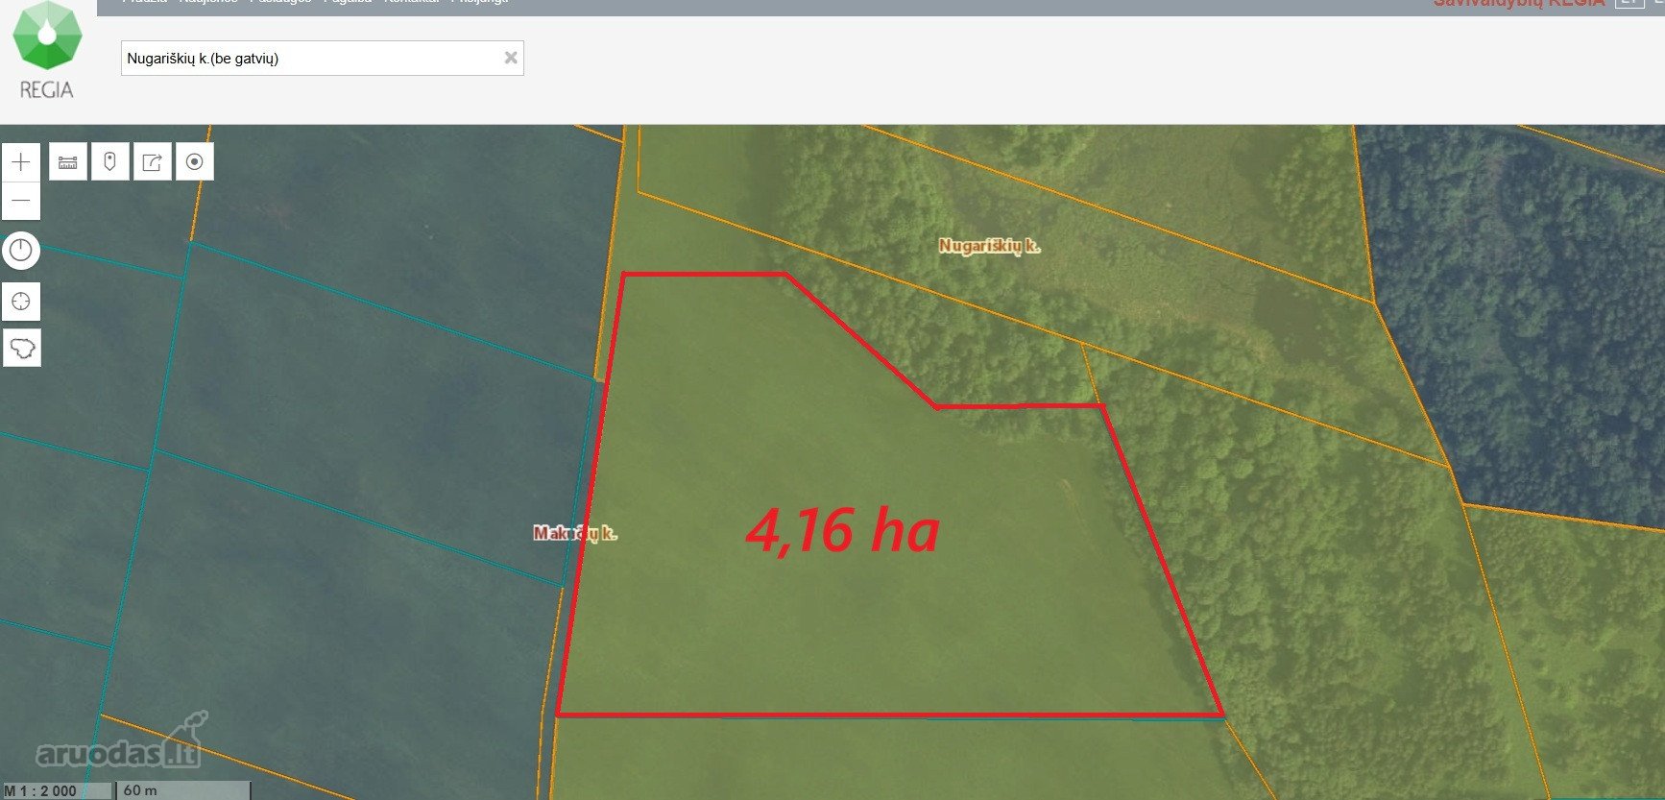The image size is (1665, 800).
Task: Zoom in with the plus button
Action: (21, 162)
